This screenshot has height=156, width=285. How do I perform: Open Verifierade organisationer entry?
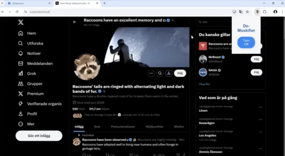coord(40,104)
